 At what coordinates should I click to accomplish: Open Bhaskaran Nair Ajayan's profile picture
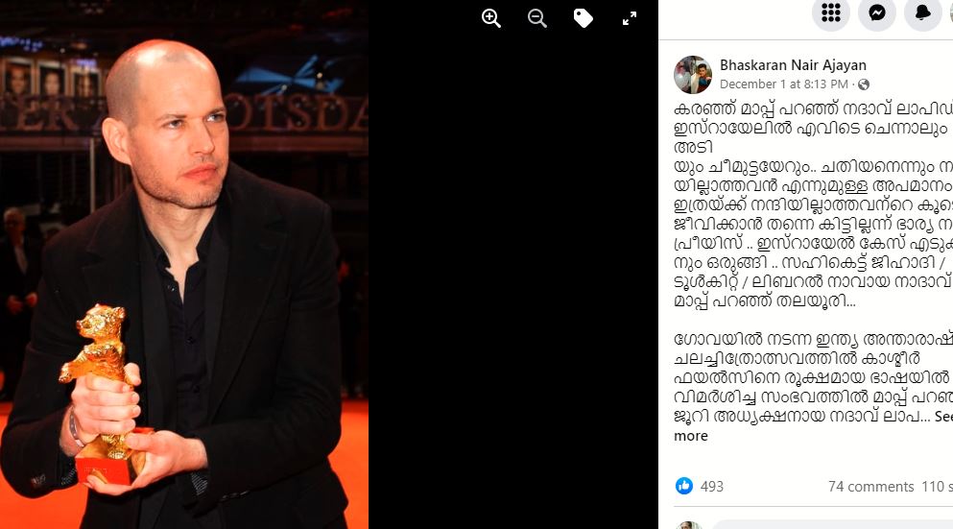coord(693,74)
